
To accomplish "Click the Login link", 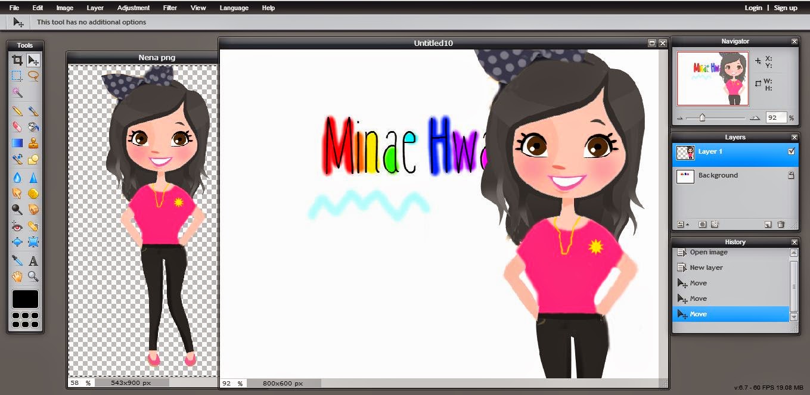I will tap(753, 8).
